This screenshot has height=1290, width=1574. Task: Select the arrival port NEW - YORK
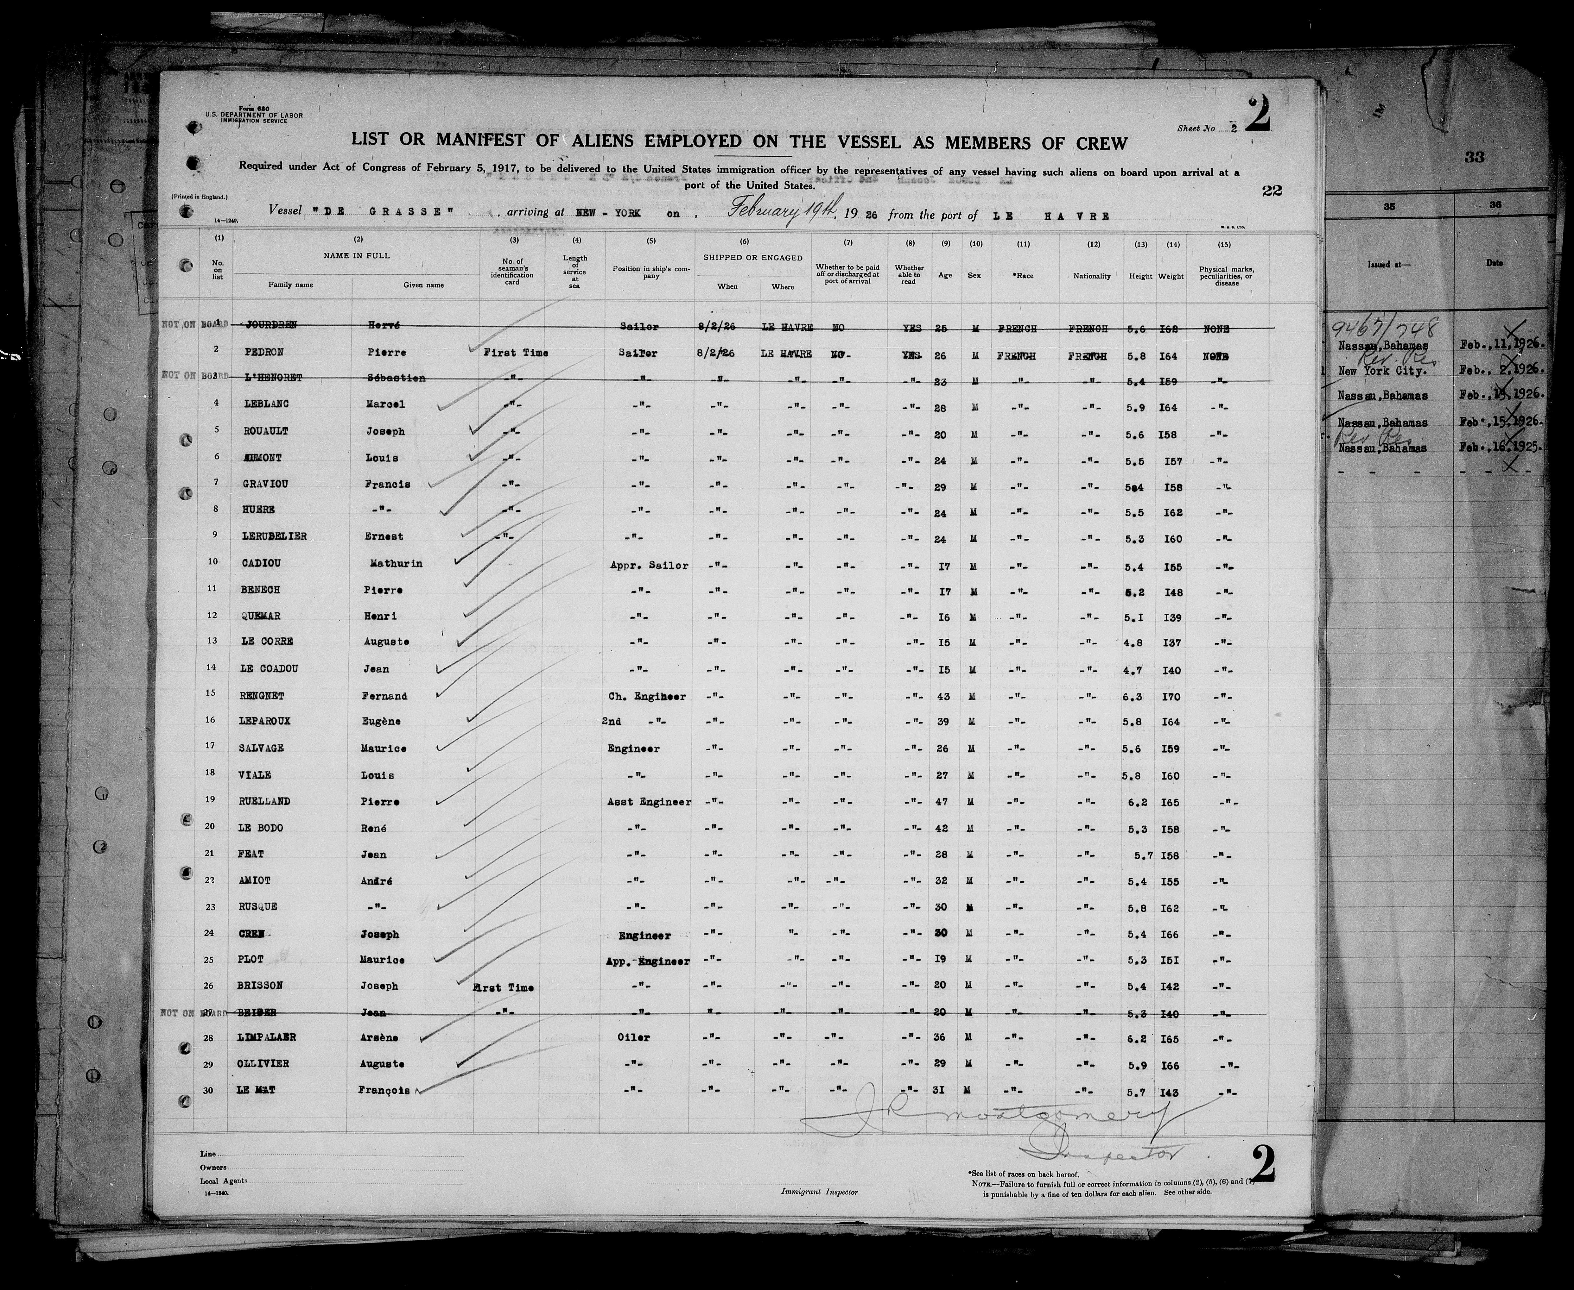click(x=608, y=213)
